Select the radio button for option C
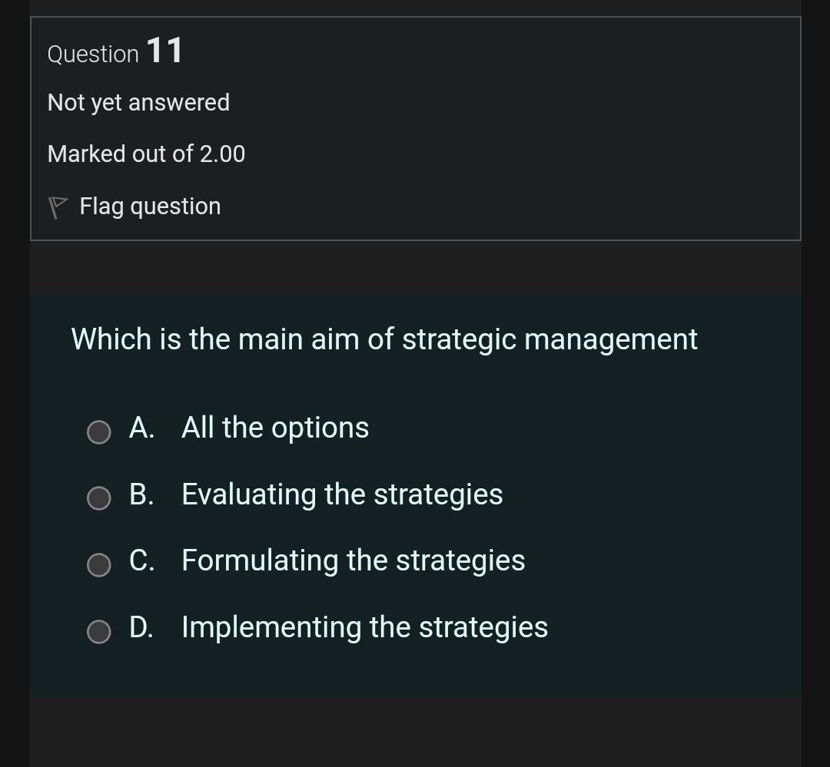 [x=98, y=565]
